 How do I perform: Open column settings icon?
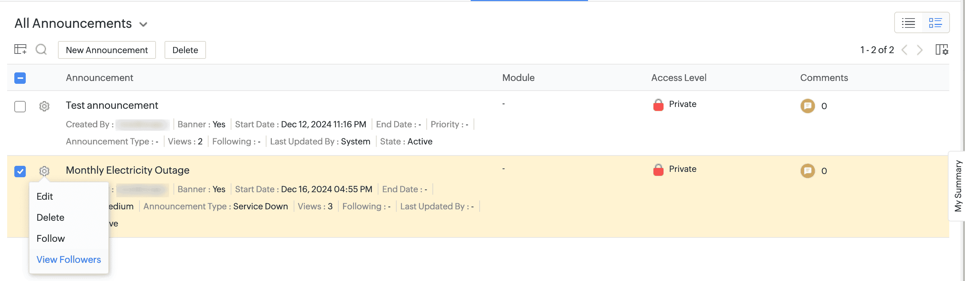click(x=941, y=50)
